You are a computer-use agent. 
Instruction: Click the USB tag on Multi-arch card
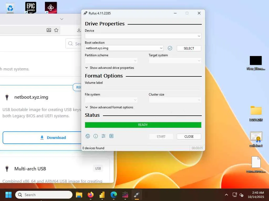98,169
